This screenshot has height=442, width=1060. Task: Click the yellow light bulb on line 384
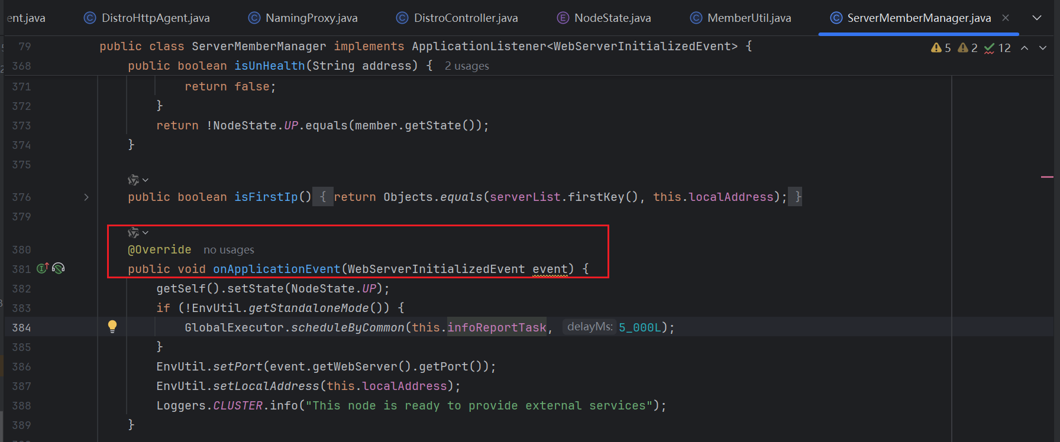[x=112, y=326]
